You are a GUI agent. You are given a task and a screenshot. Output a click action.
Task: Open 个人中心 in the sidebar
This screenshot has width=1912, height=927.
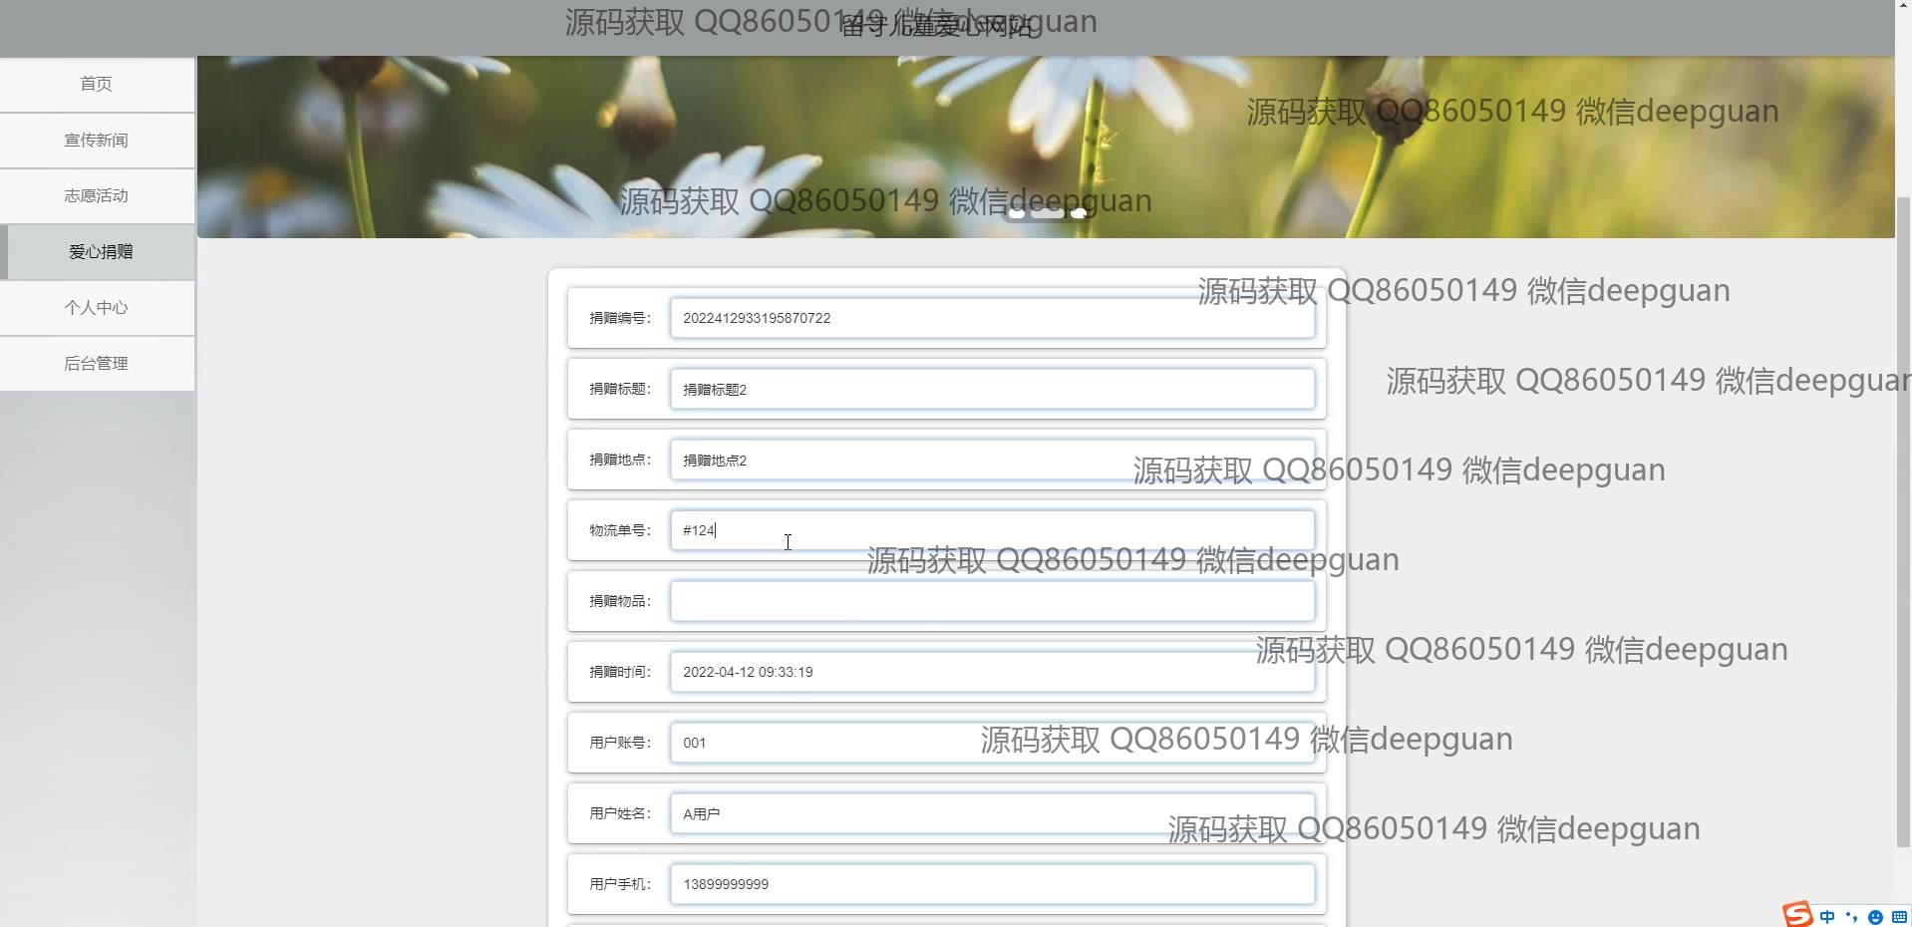pyautogui.click(x=97, y=307)
